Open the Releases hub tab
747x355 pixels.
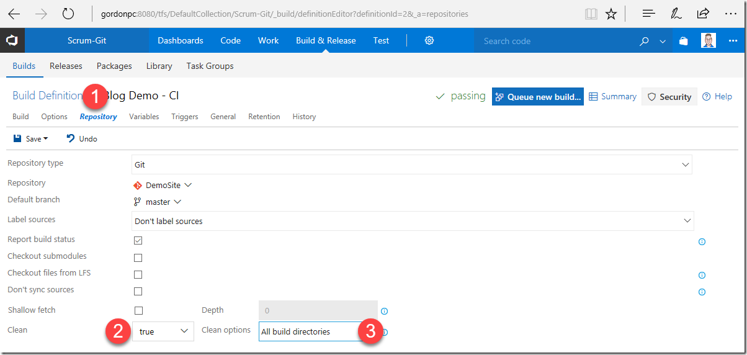[66, 66]
